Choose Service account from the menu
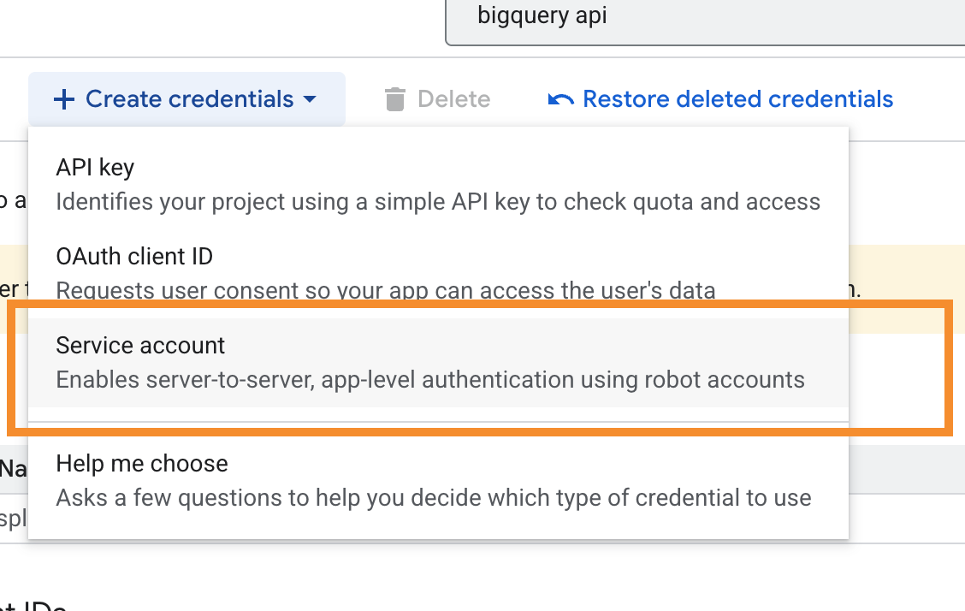Screen dimensions: 965x611 point(438,363)
